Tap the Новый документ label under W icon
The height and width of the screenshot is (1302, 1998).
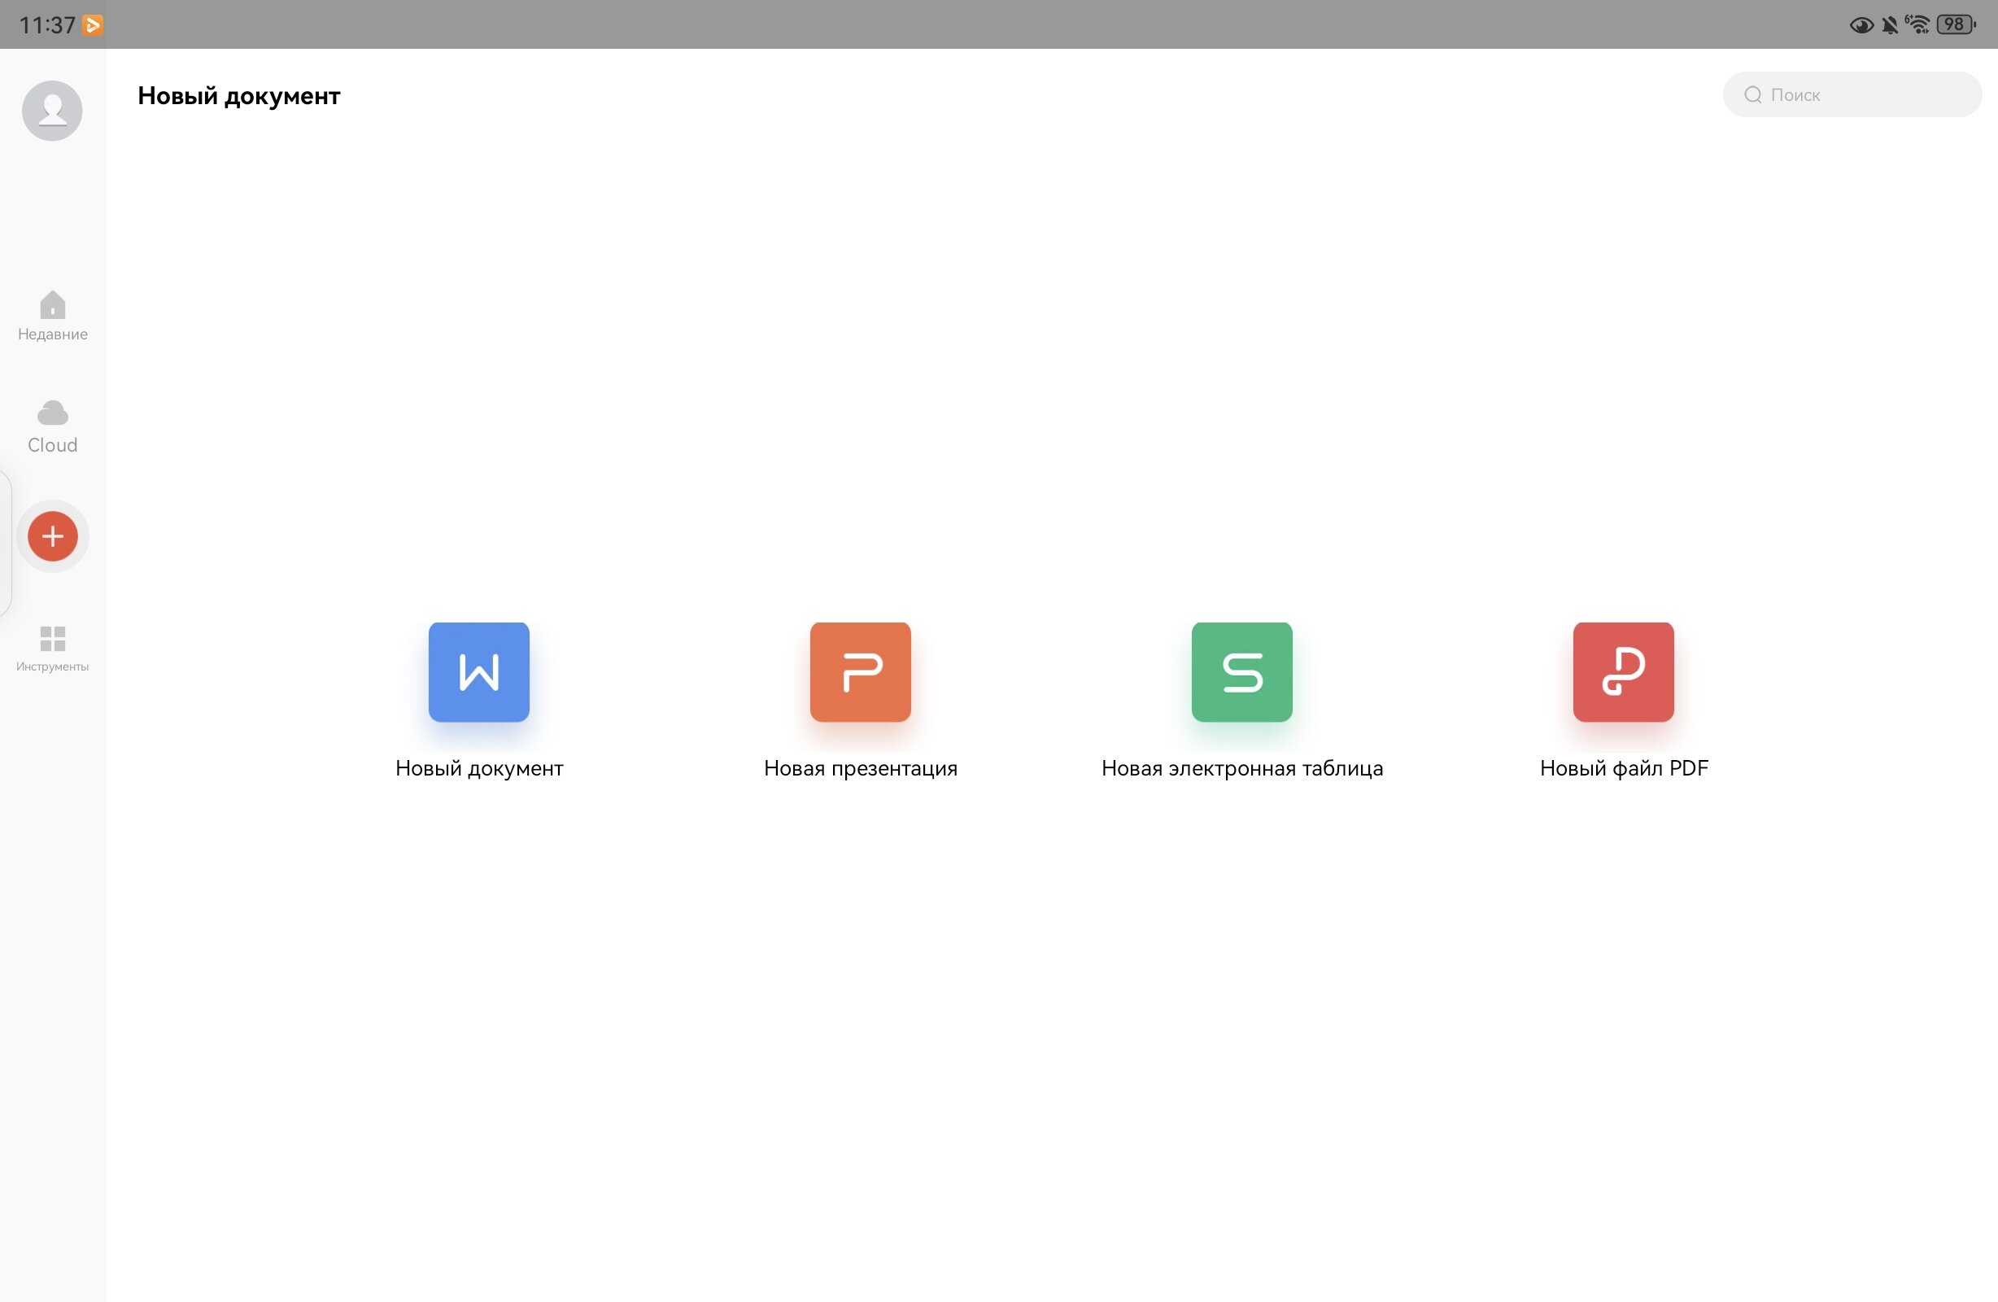point(478,767)
